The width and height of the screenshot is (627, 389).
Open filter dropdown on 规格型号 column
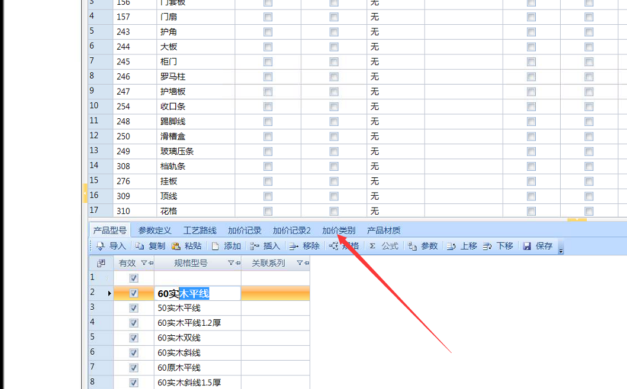pyautogui.click(x=231, y=263)
